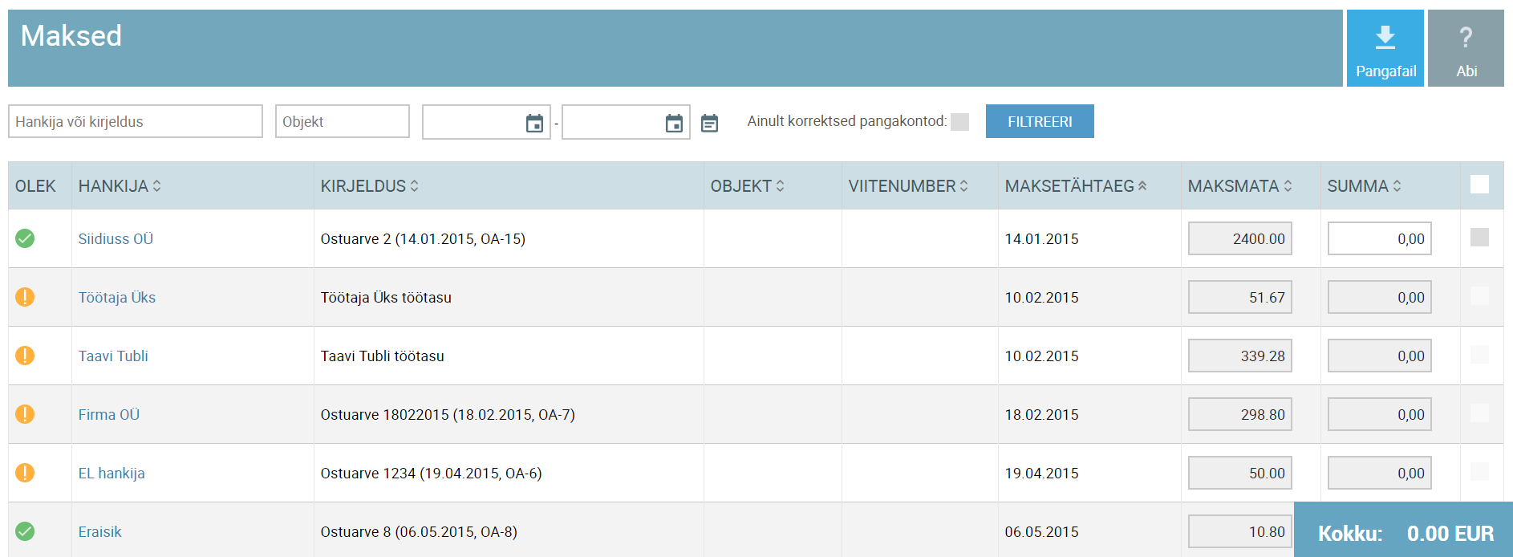Select the Töötaja Üks row checkbox
This screenshot has height=557, width=1513.
(1479, 295)
